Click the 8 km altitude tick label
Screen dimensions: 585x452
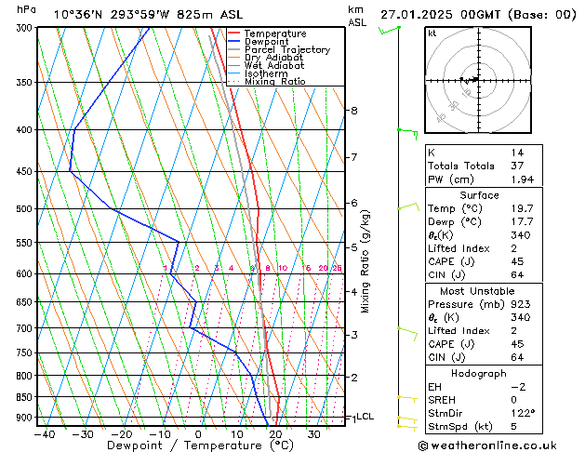point(354,111)
